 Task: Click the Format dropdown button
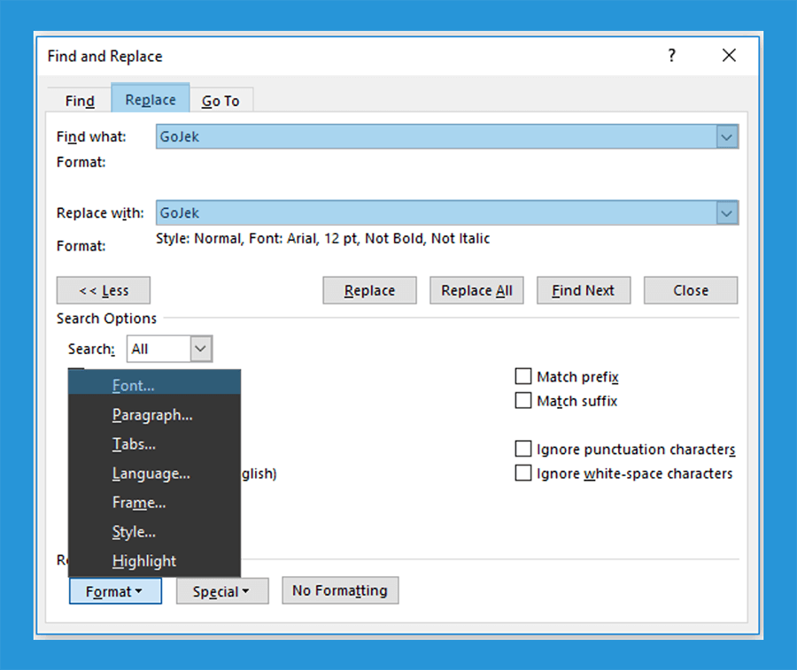(x=115, y=590)
